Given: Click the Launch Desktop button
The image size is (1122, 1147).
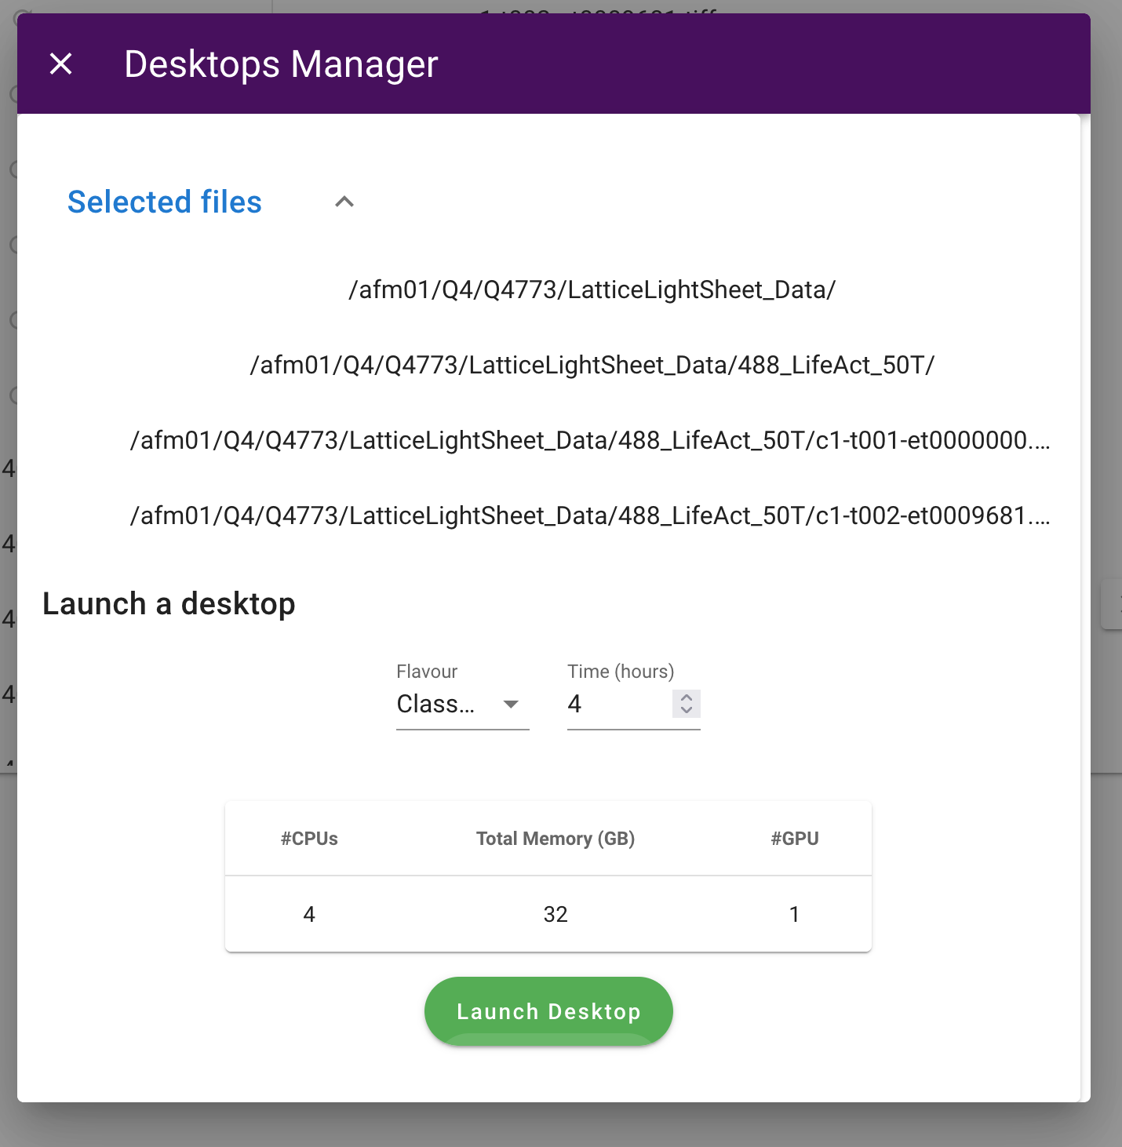Looking at the screenshot, I should pyautogui.click(x=548, y=1011).
